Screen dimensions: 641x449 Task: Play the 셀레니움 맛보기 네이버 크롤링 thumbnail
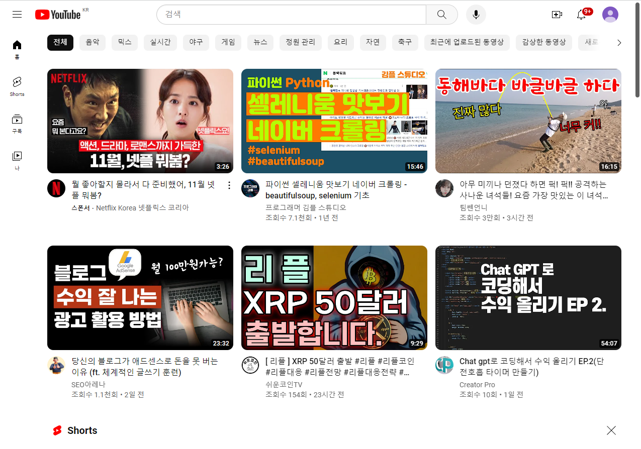(x=334, y=121)
